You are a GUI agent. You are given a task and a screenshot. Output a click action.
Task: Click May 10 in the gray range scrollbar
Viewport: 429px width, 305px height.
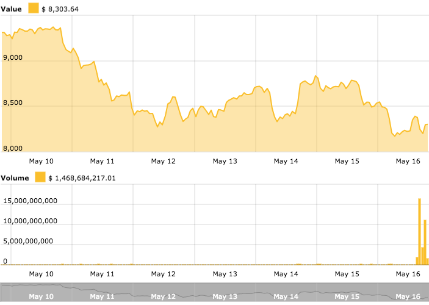[41, 296]
